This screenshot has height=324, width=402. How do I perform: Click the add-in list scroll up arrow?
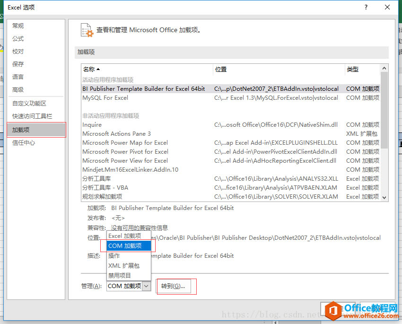pyautogui.click(x=384, y=68)
